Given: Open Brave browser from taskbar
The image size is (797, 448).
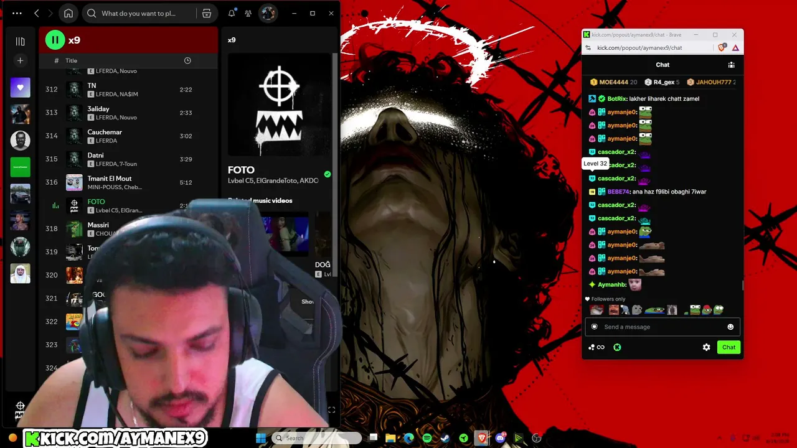Looking at the screenshot, I should [x=482, y=438].
